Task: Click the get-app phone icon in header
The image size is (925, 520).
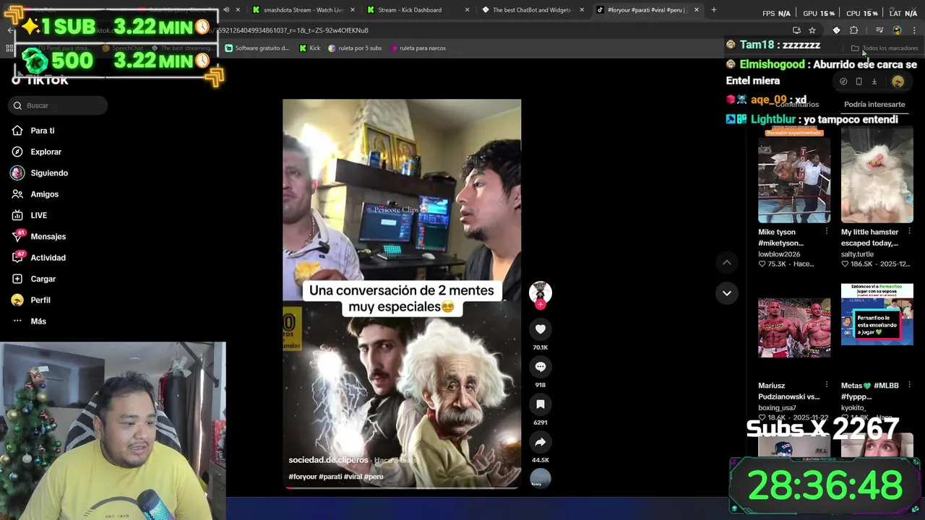Action: pyautogui.click(x=859, y=82)
